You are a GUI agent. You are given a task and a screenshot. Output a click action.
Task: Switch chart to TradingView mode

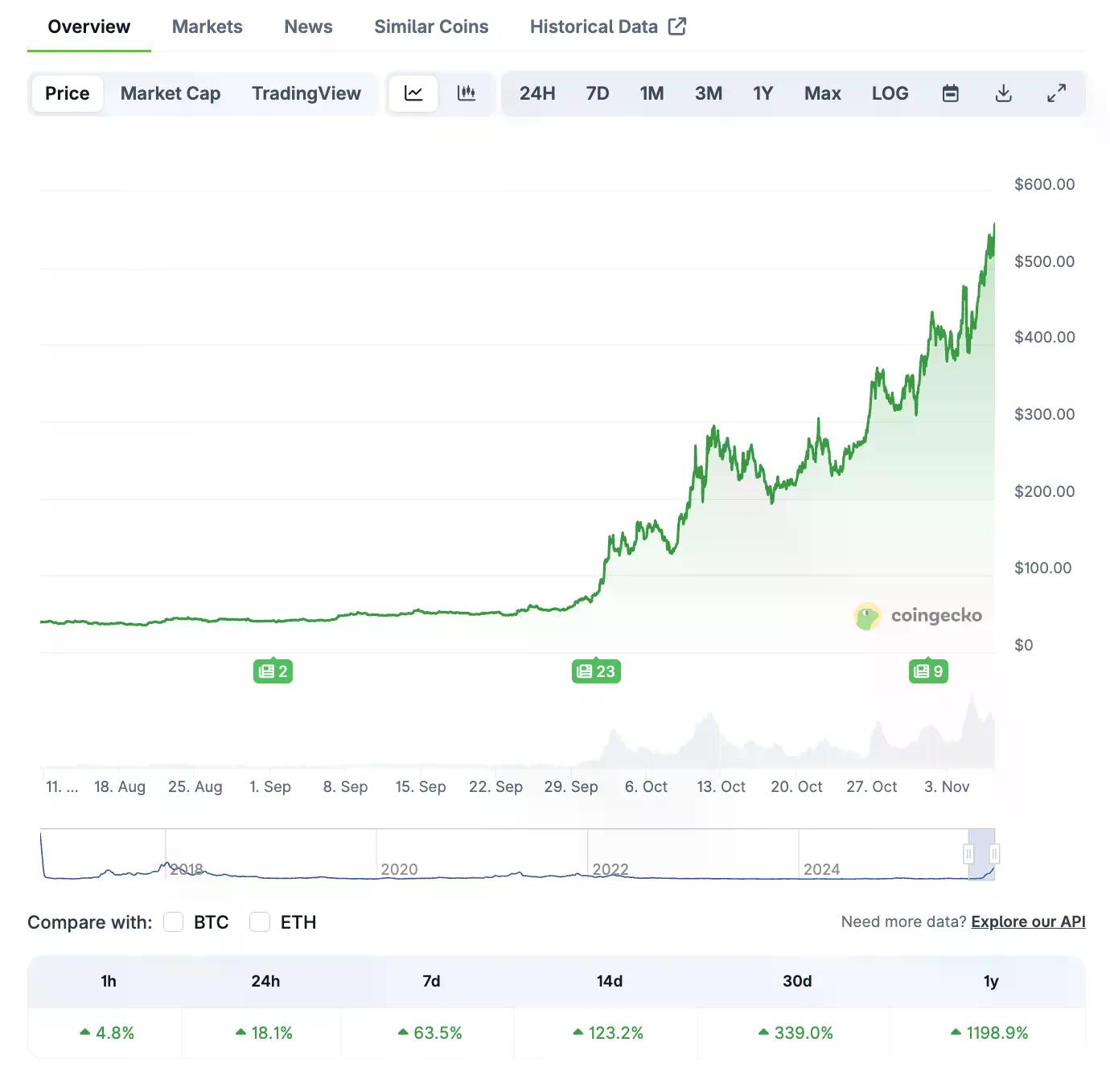(x=306, y=93)
